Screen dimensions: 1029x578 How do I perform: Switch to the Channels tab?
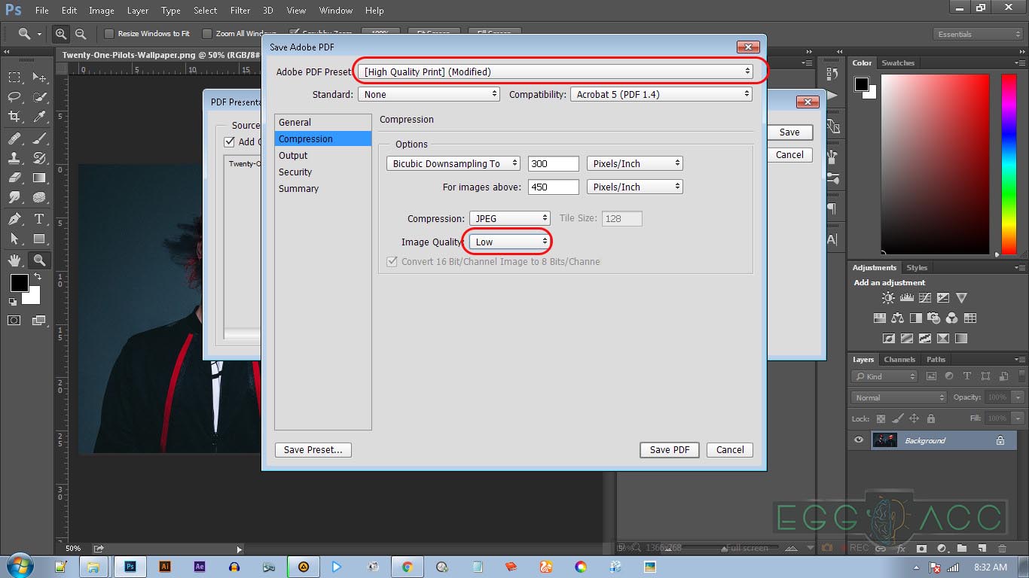pyautogui.click(x=899, y=360)
